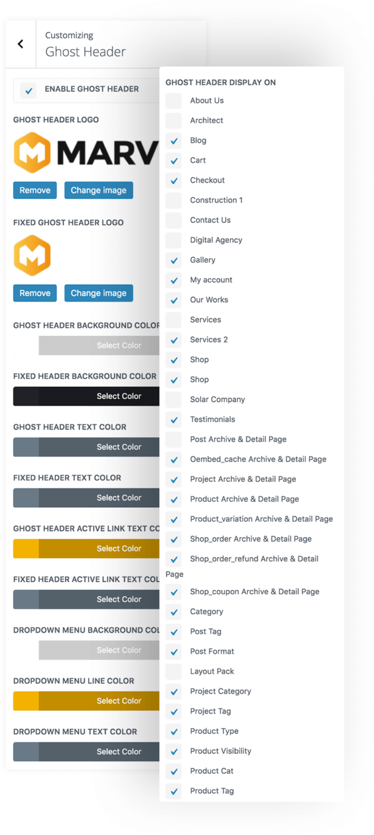Image resolution: width=374 pixels, height=835 pixels.
Task: Remove the fixed ghost header logo
Action: coord(35,293)
